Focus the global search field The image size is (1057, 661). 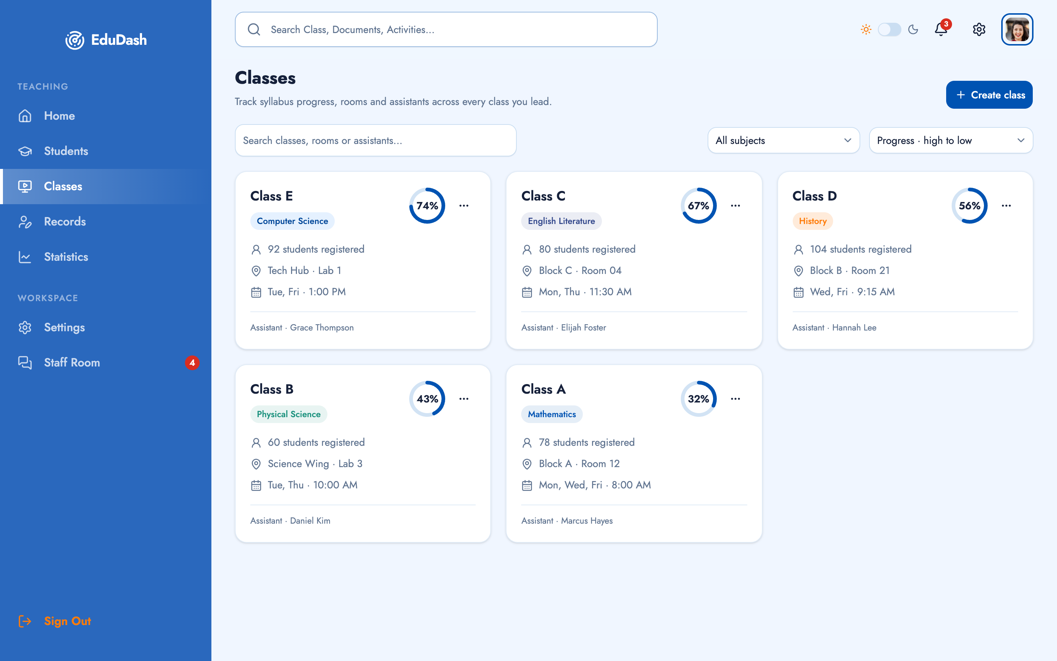click(x=446, y=29)
